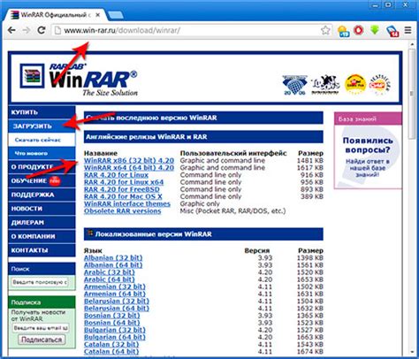Viewport: 419px width, 359px height.
Task: Click the scrollbar down arrow
Action: point(412,352)
